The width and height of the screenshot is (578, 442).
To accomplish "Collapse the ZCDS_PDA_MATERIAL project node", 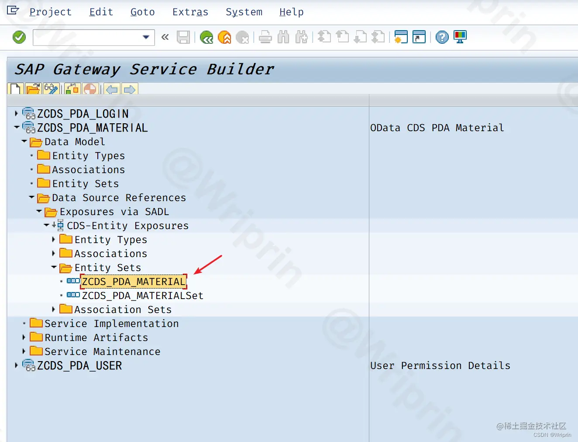I will tap(17, 127).
